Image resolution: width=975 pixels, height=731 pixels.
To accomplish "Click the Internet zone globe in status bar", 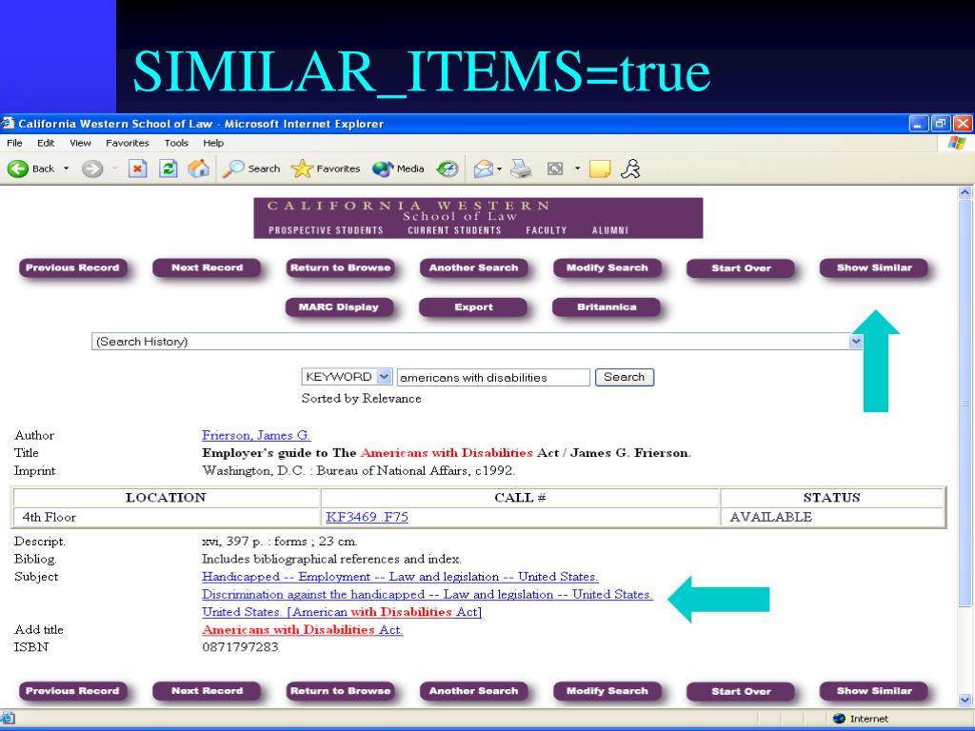I will (839, 719).
